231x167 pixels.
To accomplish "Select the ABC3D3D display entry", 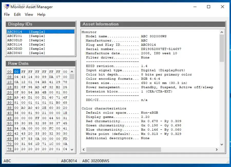I will (41, 49).
